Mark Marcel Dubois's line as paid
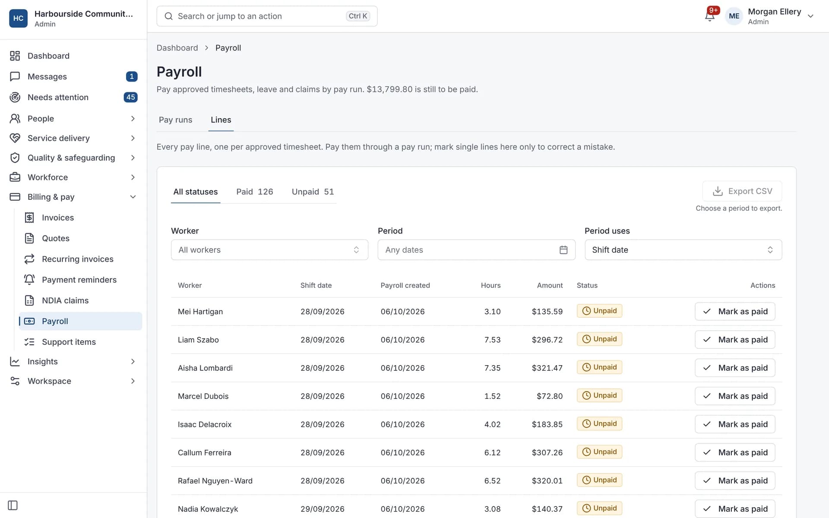 coord(735,396)
